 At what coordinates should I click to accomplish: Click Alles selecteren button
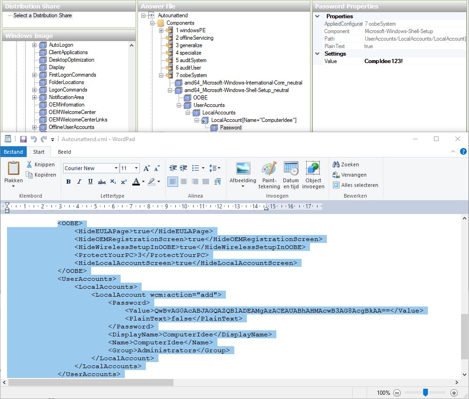point(355,185)
